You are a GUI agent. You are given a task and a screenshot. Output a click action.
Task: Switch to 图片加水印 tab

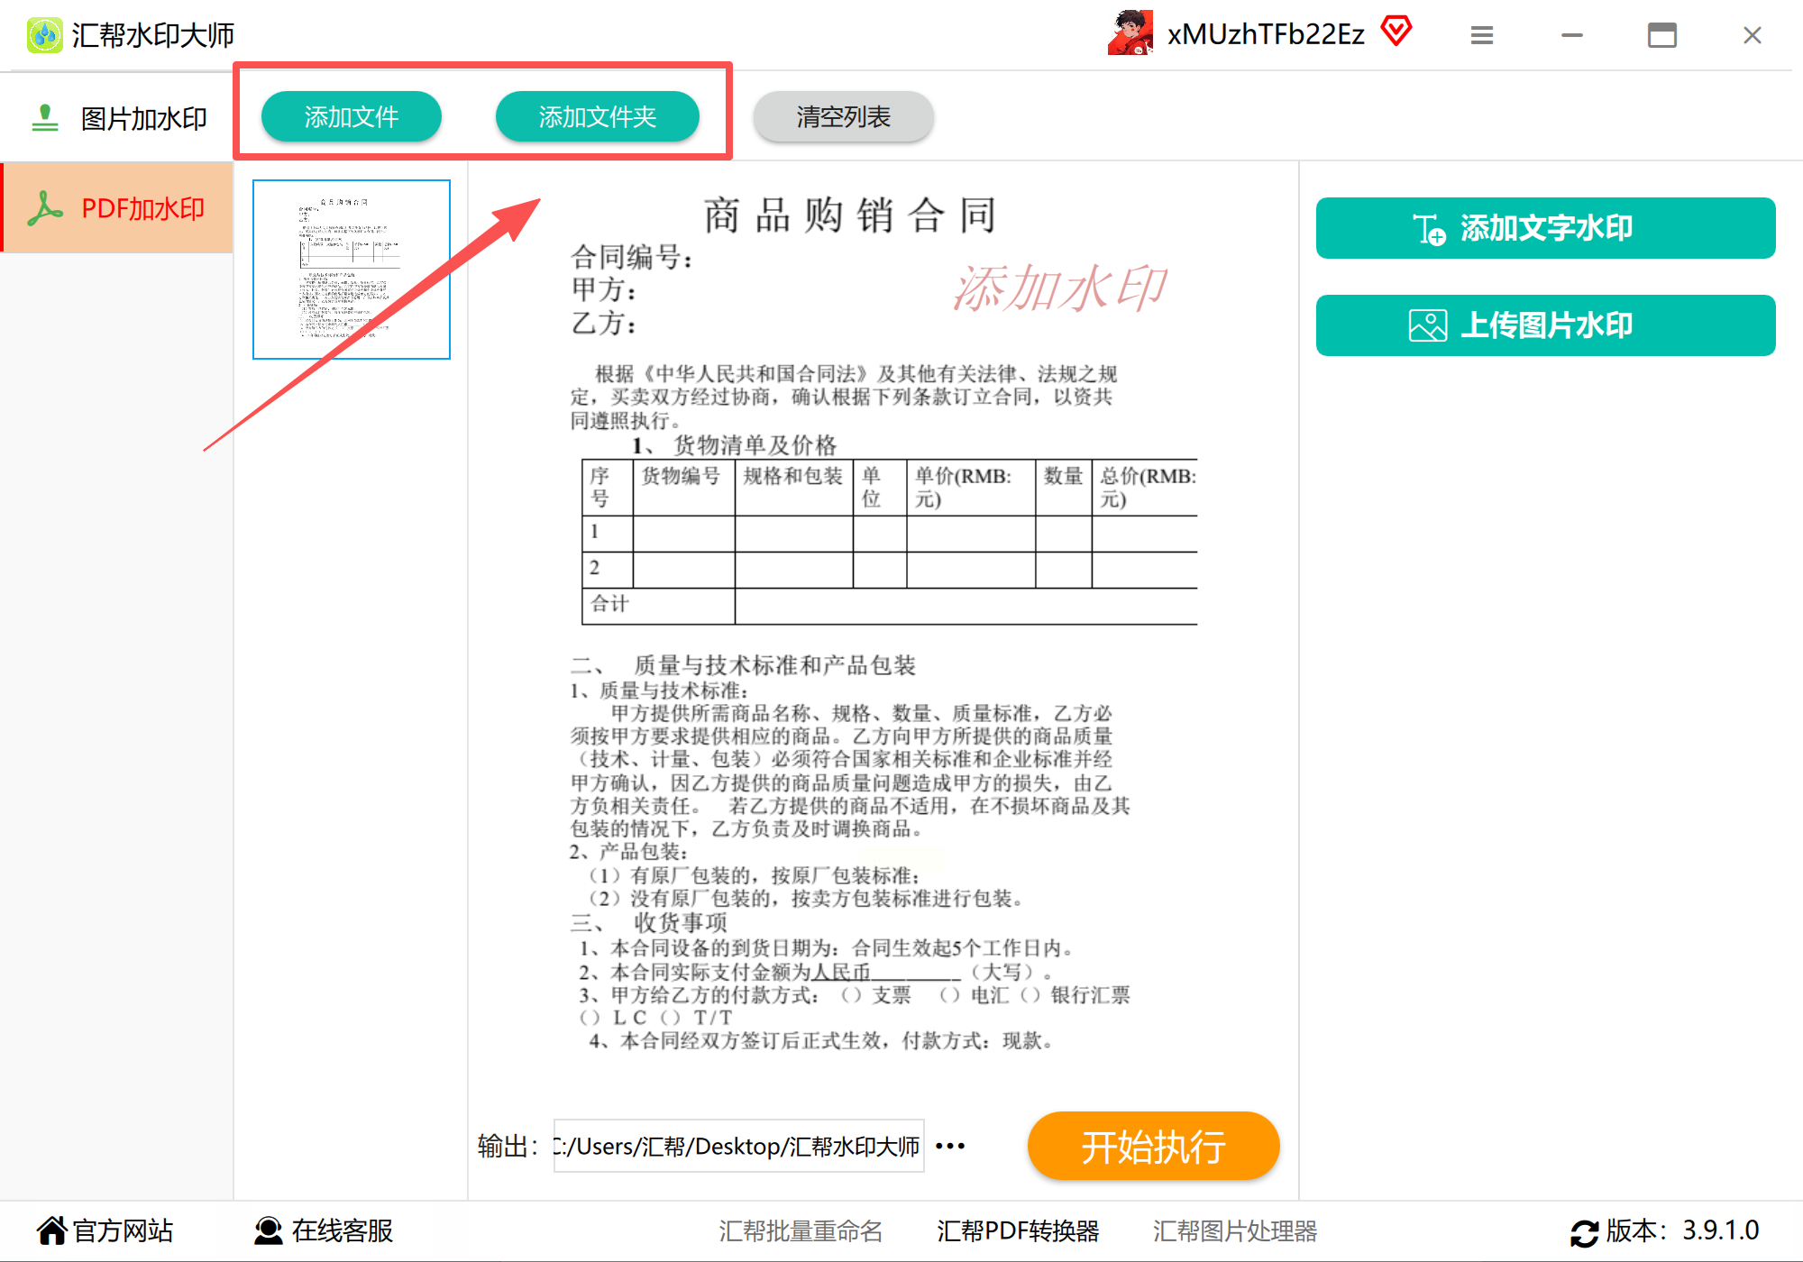(117, 118)
